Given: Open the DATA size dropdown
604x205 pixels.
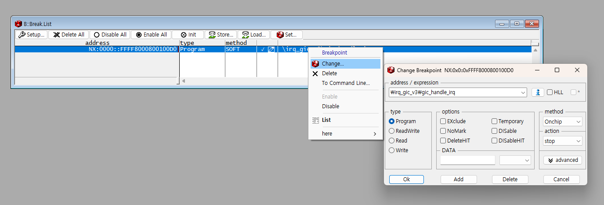Looking at the screenshot, I should (515, 160).
